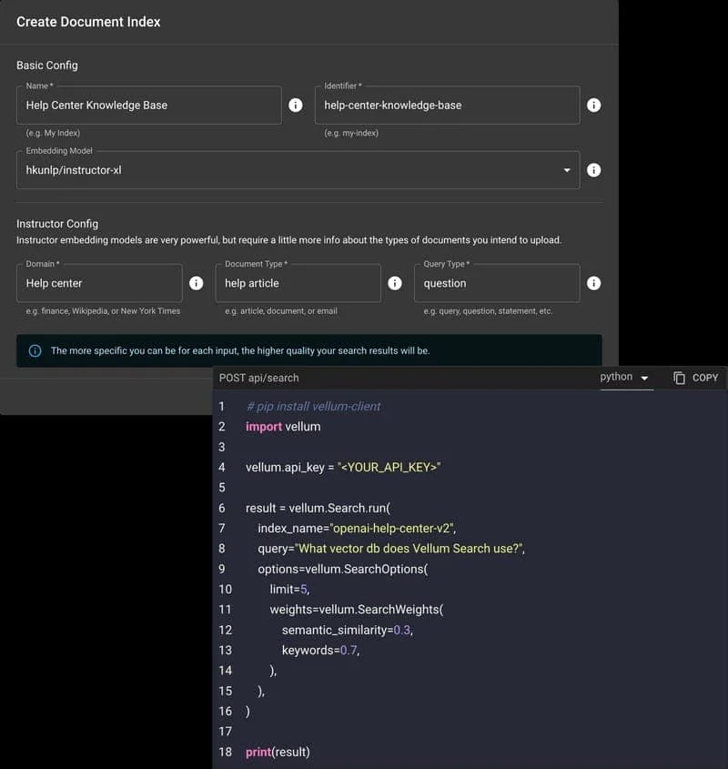Click the info icon beside Document Type

coord(395,283)
